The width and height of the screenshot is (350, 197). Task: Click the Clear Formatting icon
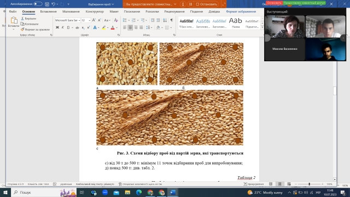(x=116, y=20)
